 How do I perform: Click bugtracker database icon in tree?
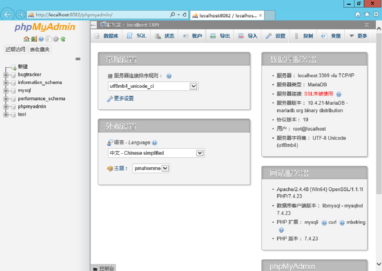[13, 75]
